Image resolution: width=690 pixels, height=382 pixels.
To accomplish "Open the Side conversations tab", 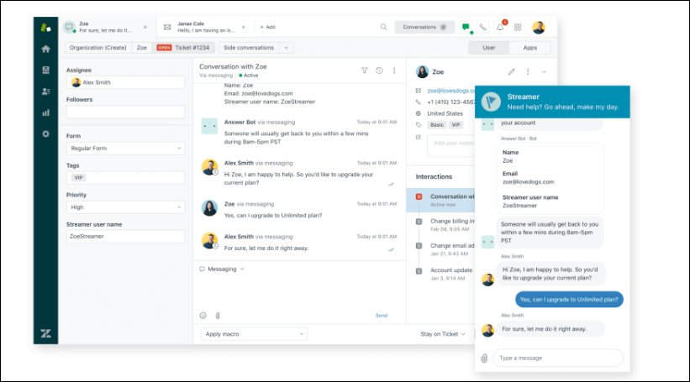I will 249,48.
